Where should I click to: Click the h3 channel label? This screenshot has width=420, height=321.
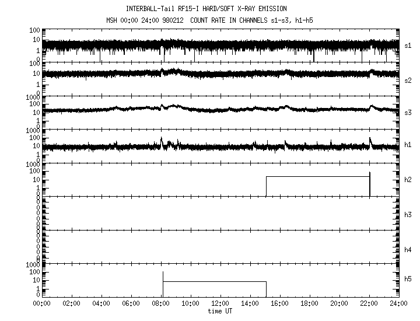(x=408, y=215)
